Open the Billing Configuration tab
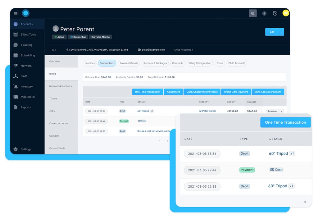Image resolution: width=318 pixels, height=219 pixels. (200, 63)
